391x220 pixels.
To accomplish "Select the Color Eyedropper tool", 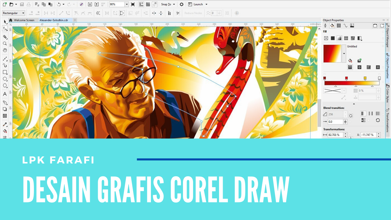I will pyautogui.click(x=5, y=124).
